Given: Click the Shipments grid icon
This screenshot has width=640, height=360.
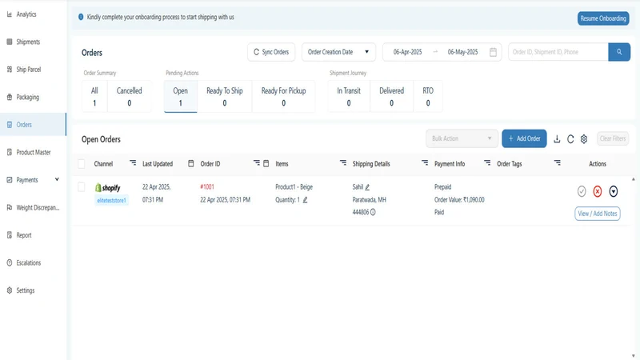Looking at the screenshot, I should [x=10, y=42].
